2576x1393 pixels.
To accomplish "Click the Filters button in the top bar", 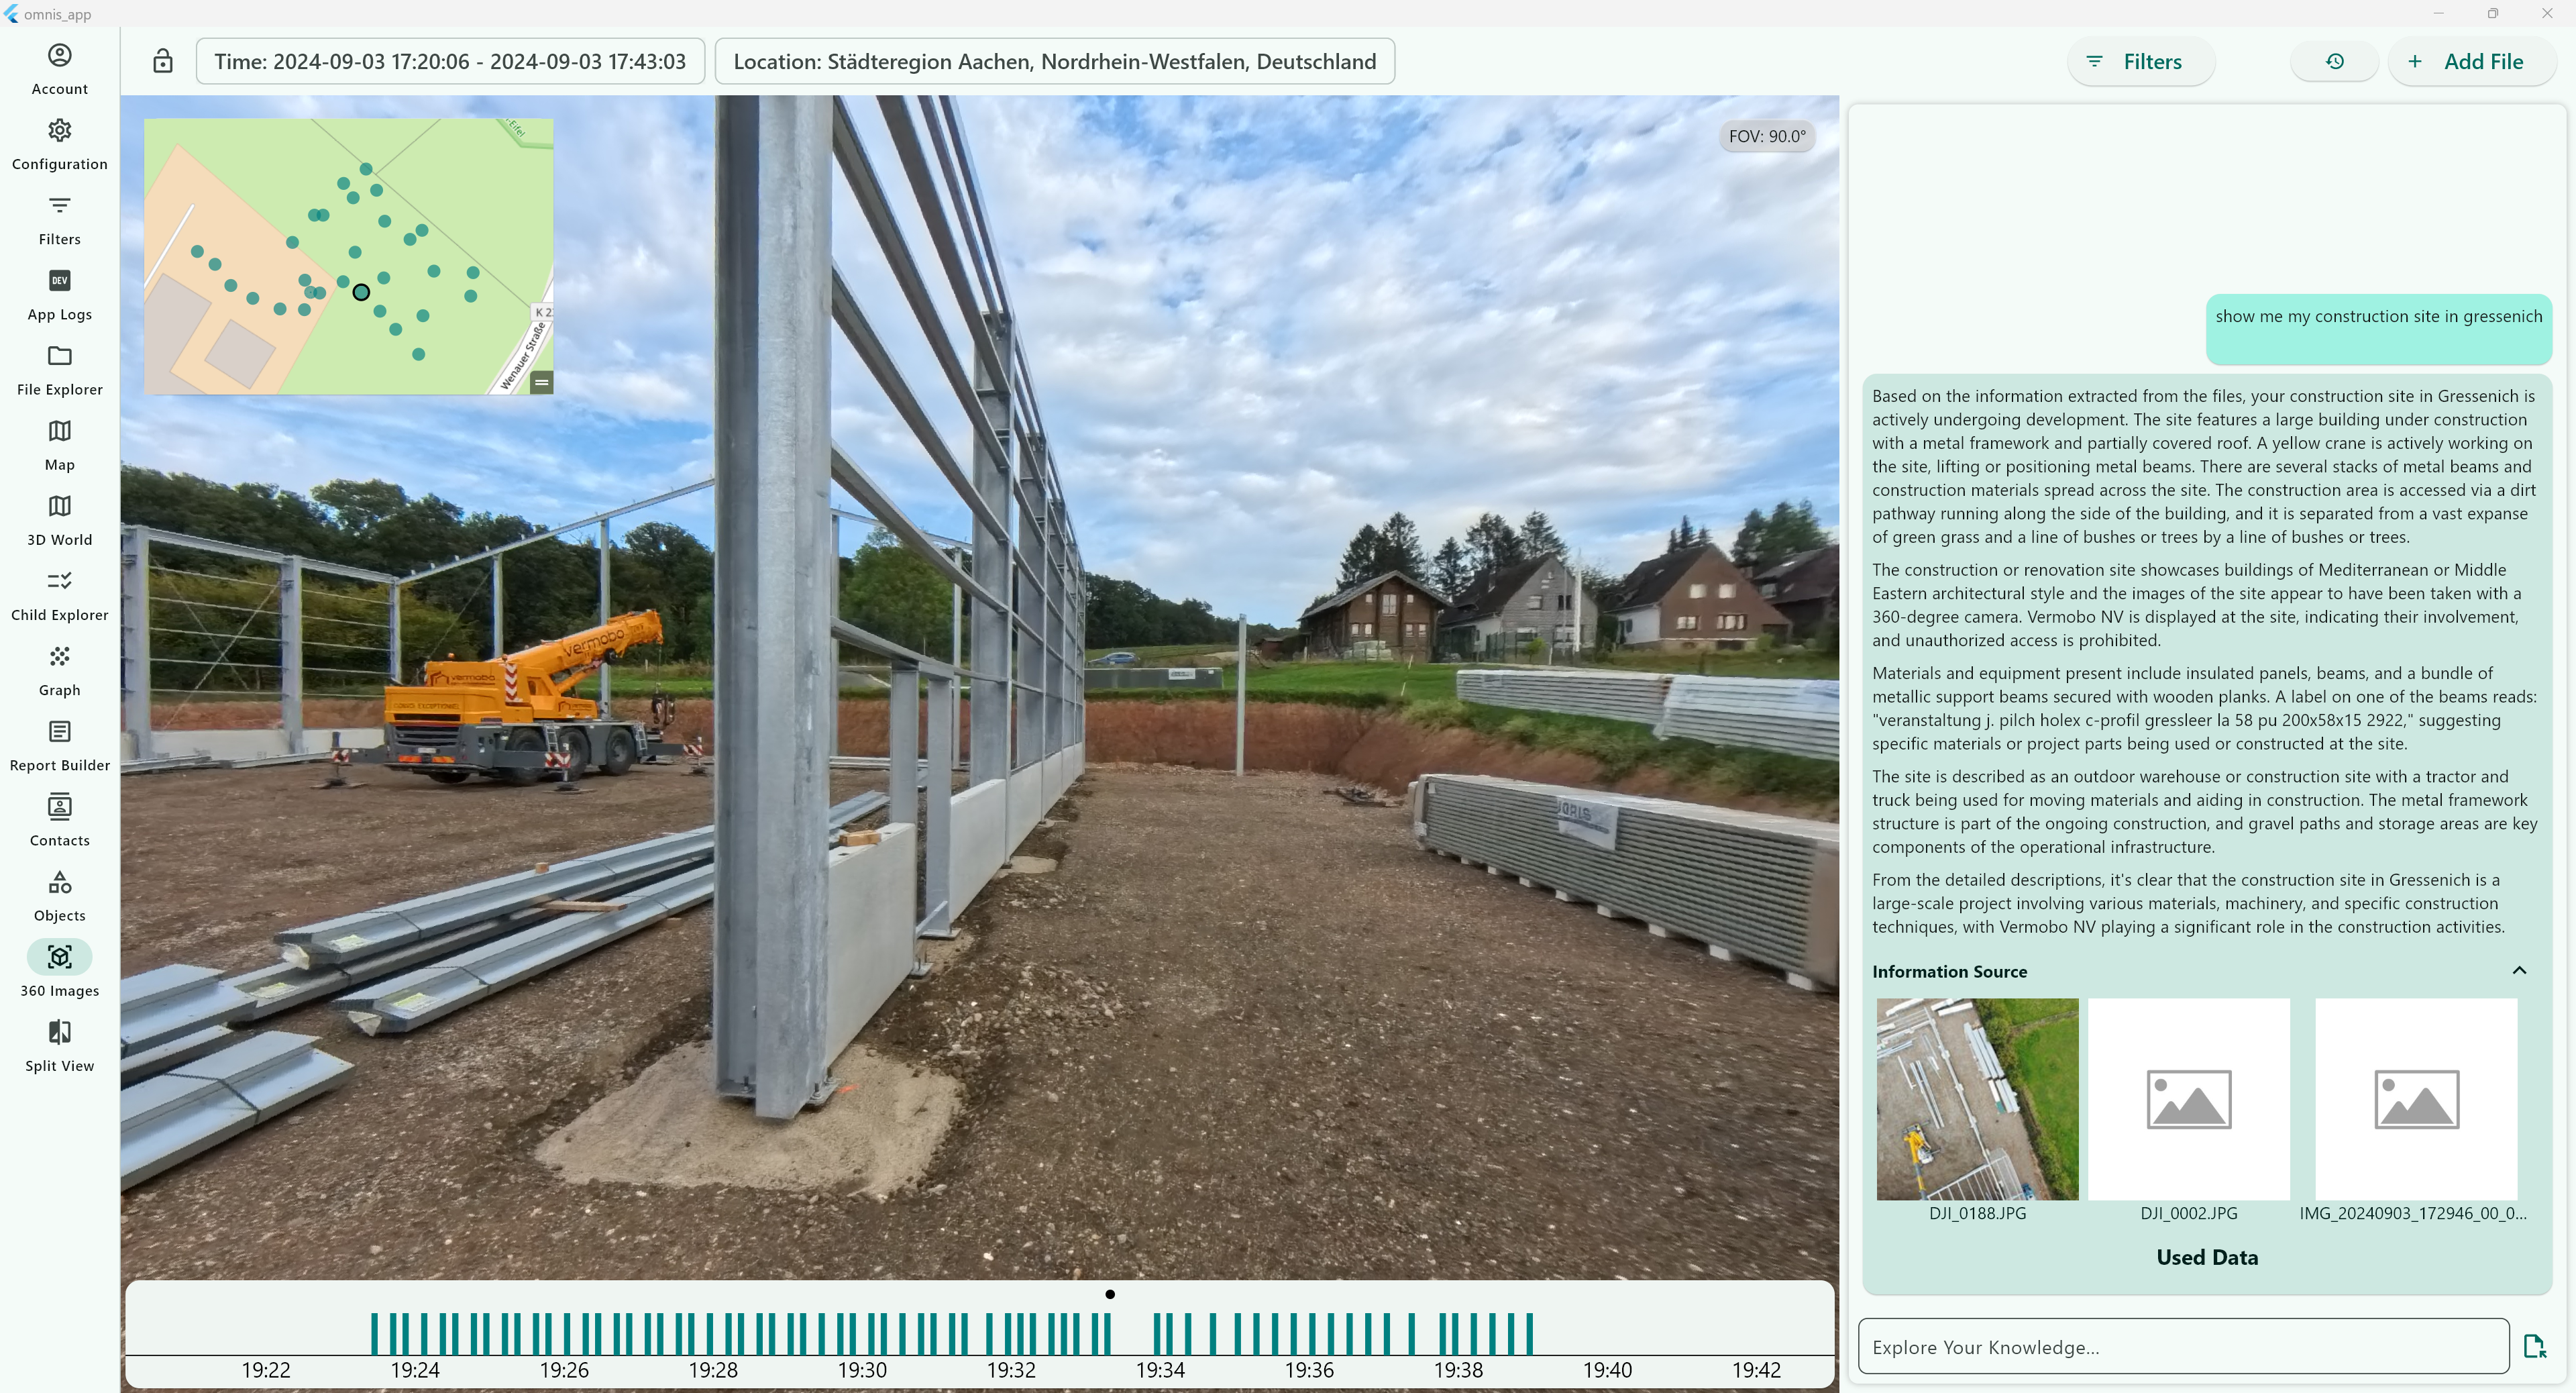I will tap(2140, 61).
